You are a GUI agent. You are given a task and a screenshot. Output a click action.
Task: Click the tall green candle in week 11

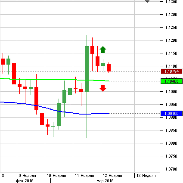[87, 69]
